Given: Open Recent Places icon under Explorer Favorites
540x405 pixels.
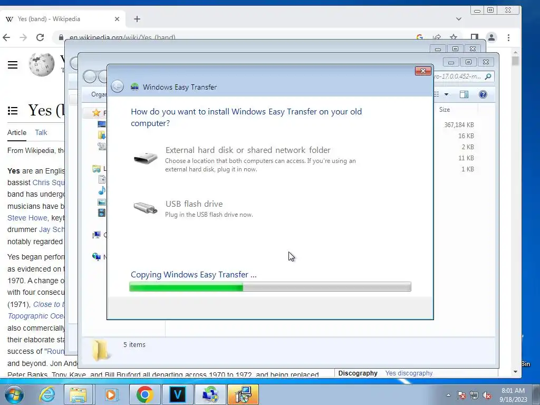Looking at the screenshot, I should click(102, 146).
